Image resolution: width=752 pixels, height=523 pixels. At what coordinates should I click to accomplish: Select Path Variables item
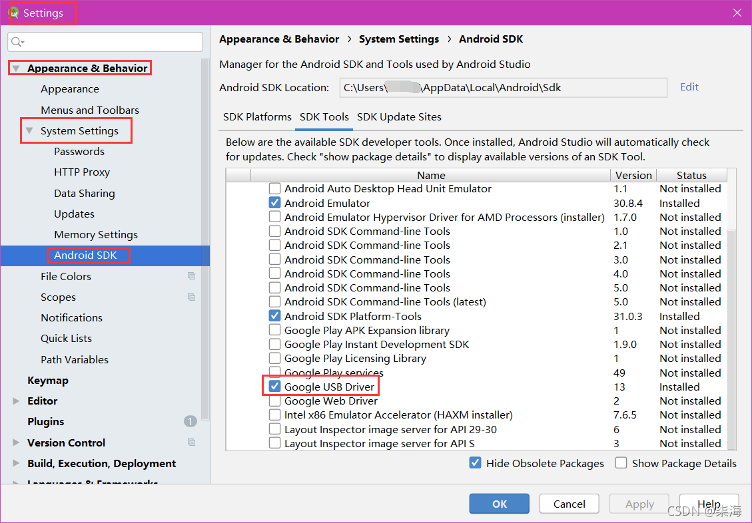[75, 359]
